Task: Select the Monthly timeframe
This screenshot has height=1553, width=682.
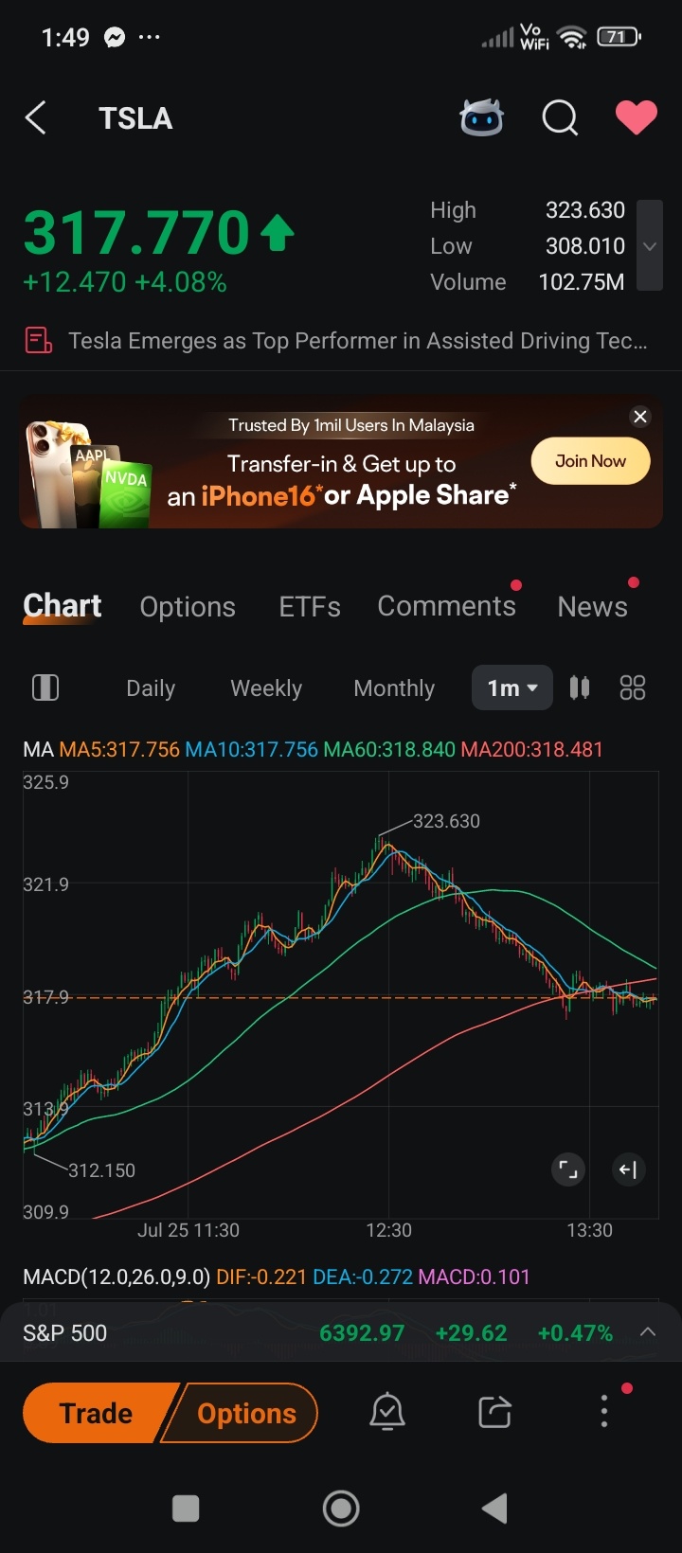Action: coord(394,688)
